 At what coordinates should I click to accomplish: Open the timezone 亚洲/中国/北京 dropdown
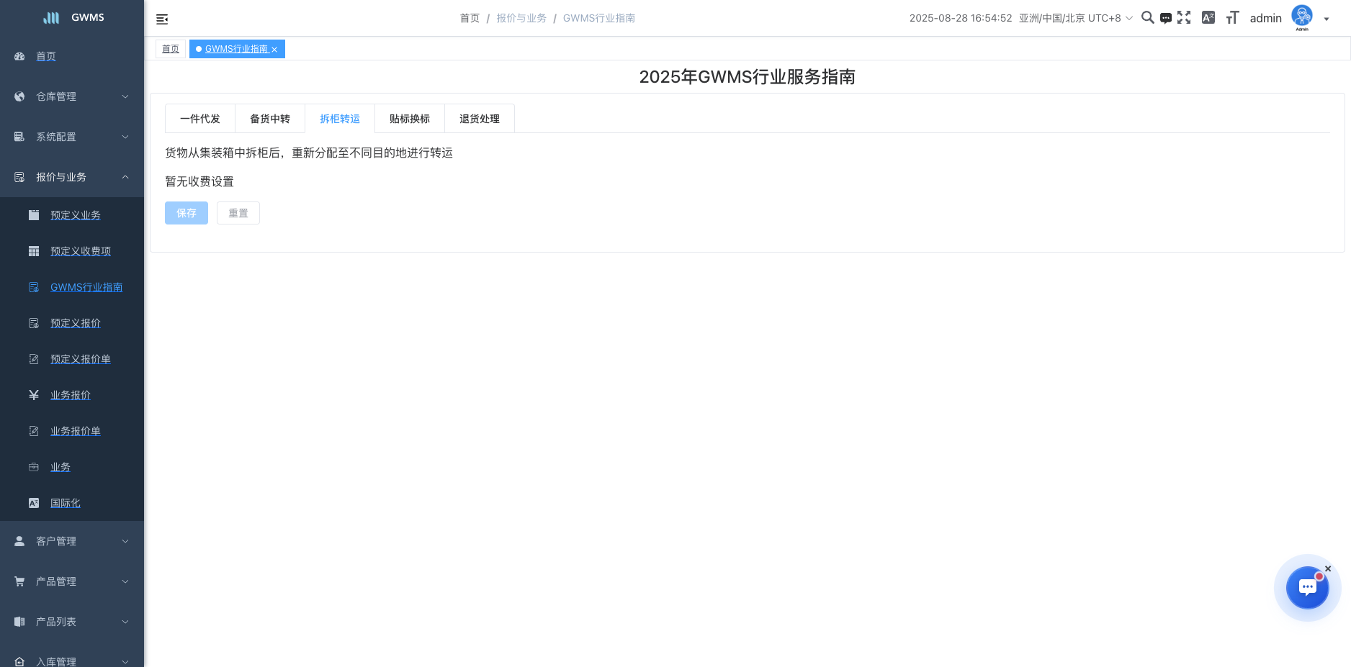[1075, 18]
